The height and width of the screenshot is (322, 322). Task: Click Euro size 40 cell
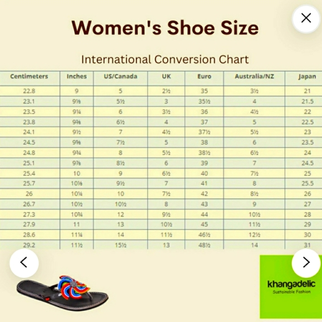click(204, 173)
